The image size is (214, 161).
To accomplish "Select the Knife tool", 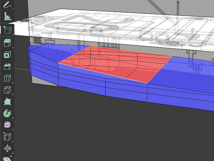I will [x=7, y=90].
